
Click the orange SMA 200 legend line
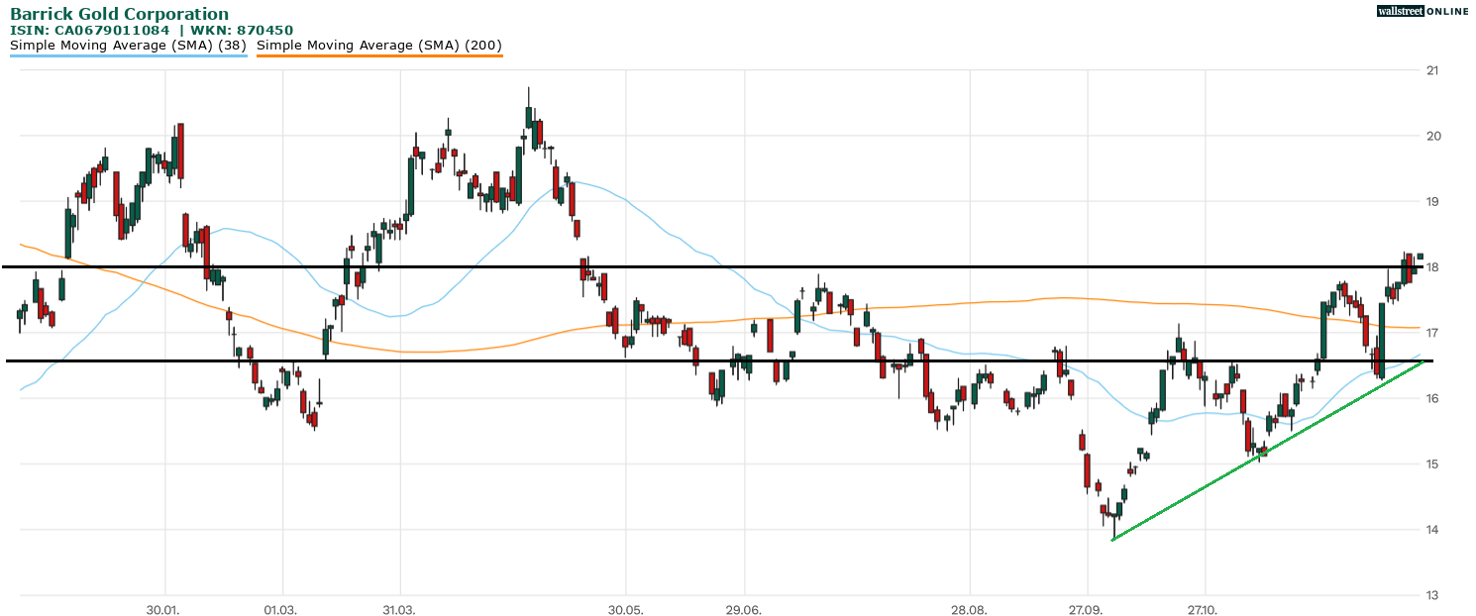point(379,55)
